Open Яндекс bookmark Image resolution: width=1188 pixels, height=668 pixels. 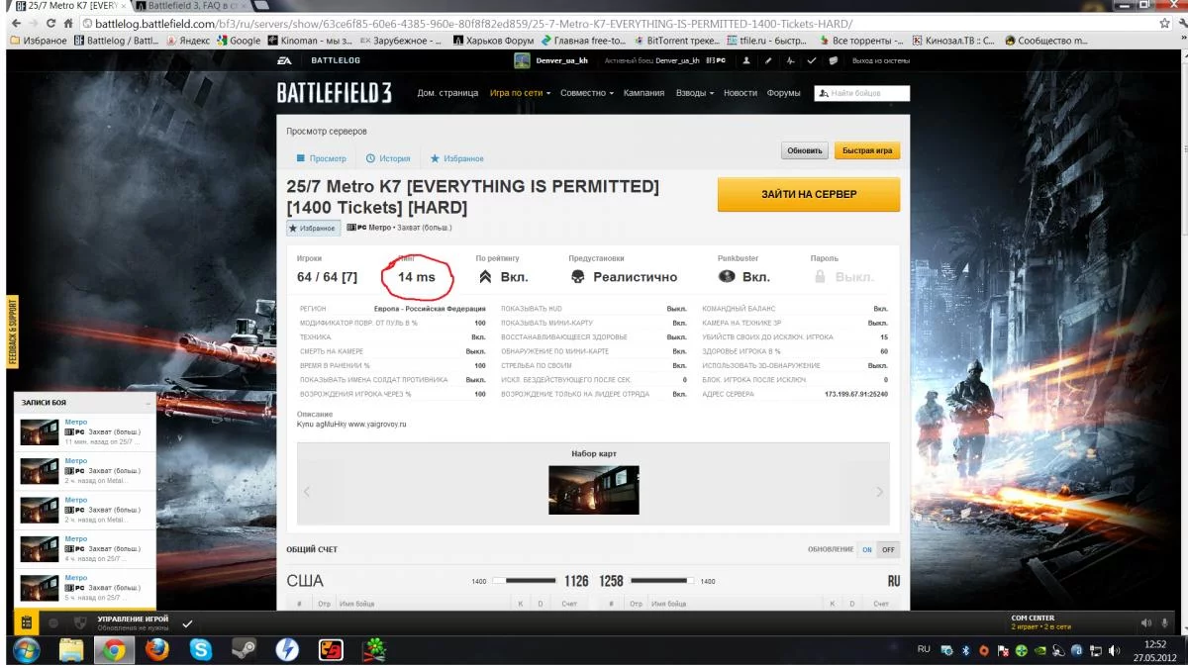click(188, 41)
